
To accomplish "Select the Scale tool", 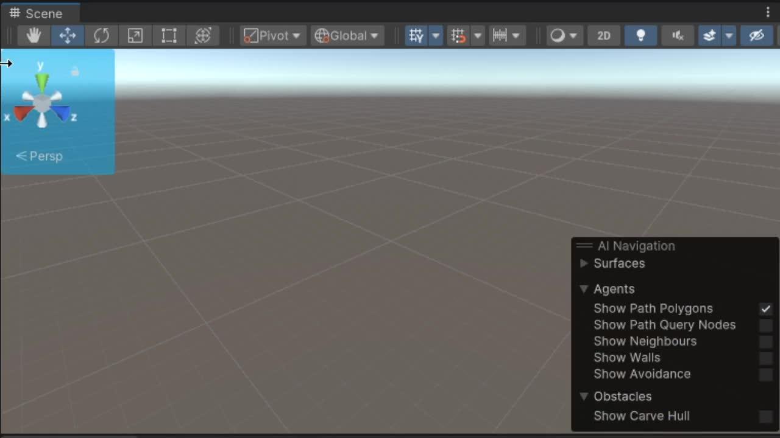I will 135,35.
